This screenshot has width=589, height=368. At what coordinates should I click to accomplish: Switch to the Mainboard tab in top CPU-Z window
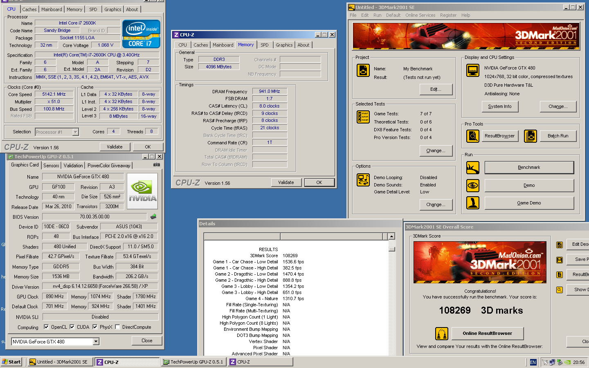[x=52, y=9]
